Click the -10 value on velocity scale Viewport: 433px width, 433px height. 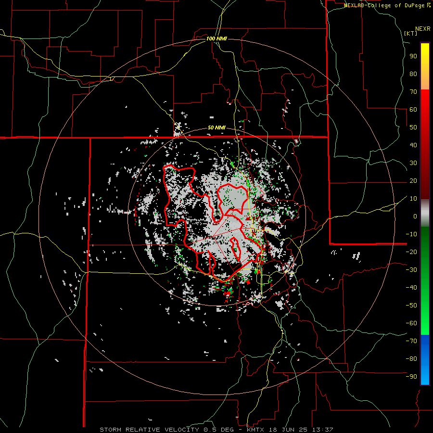tap(411, 234)
